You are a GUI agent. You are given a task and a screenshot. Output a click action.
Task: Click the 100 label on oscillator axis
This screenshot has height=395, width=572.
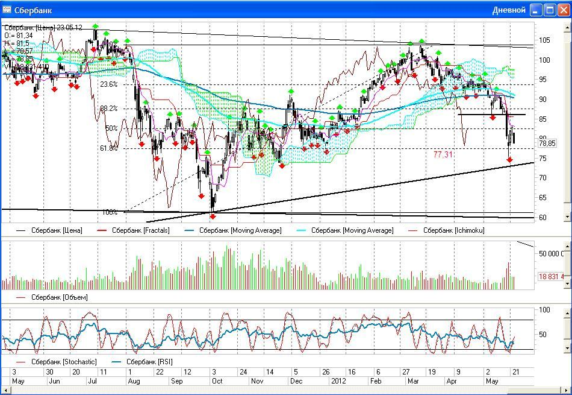(545, 310)
